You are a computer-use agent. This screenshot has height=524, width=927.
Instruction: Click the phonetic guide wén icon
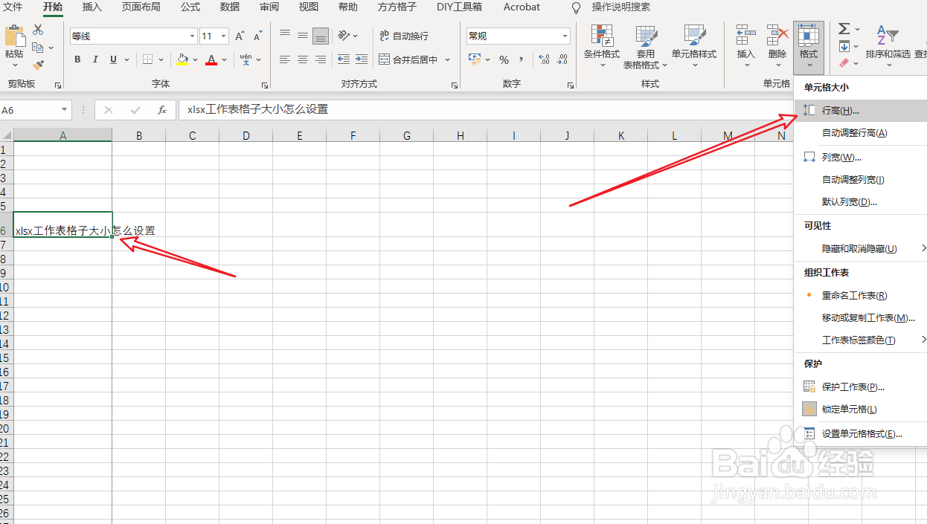[x=246, y=59]
